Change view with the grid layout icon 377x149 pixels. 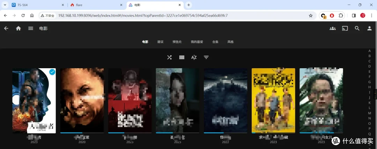click(182, 57)
